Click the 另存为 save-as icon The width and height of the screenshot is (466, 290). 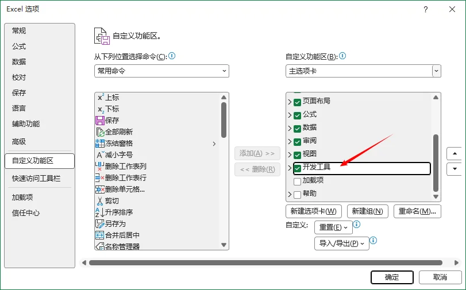click(x=100, y=224)
